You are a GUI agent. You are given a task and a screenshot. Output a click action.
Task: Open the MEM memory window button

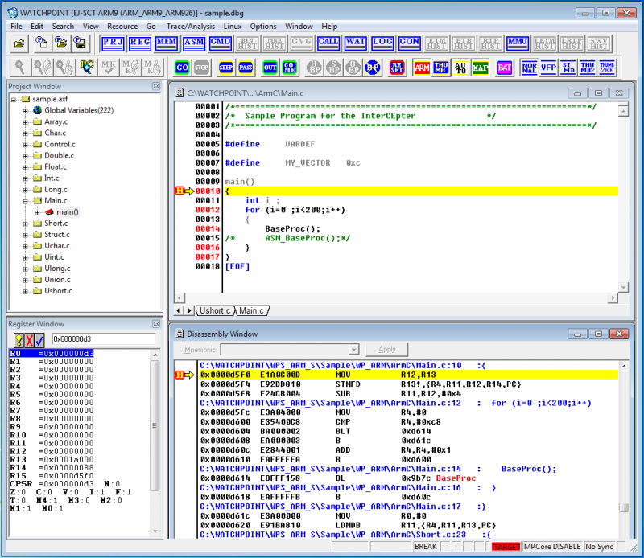(167, 43)
